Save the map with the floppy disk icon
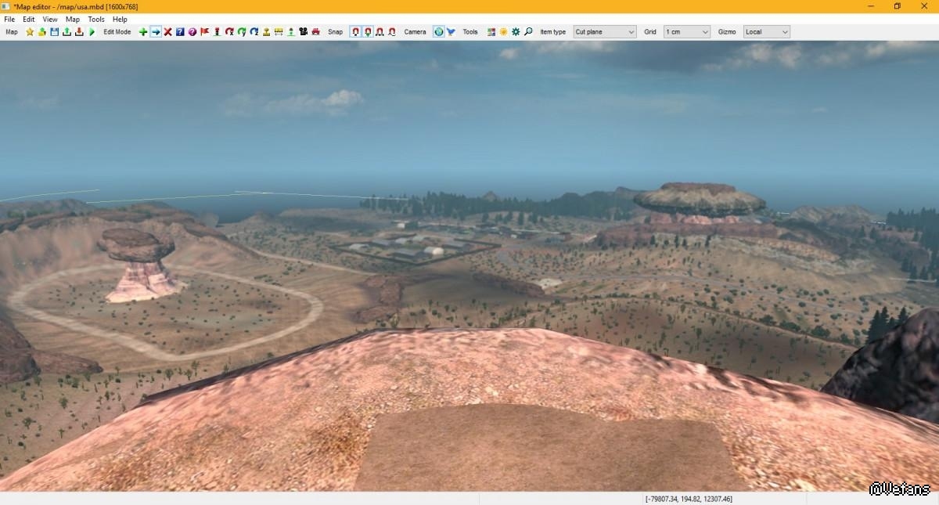The width and height of the screenshot is (939, 505). (x=54, y=32)
